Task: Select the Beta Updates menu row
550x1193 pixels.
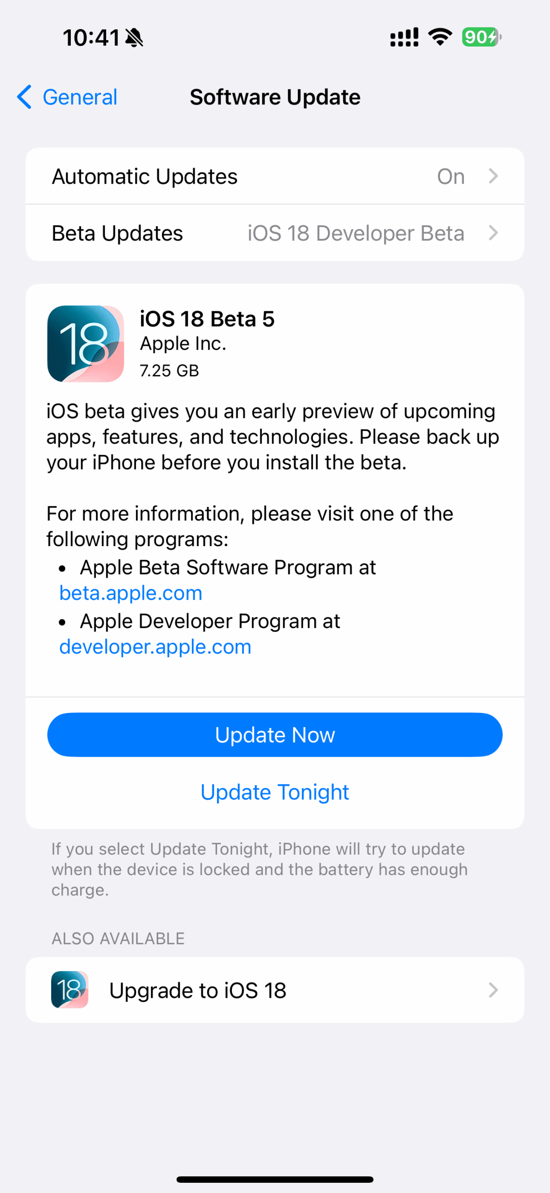Action: tap(275, 233)
